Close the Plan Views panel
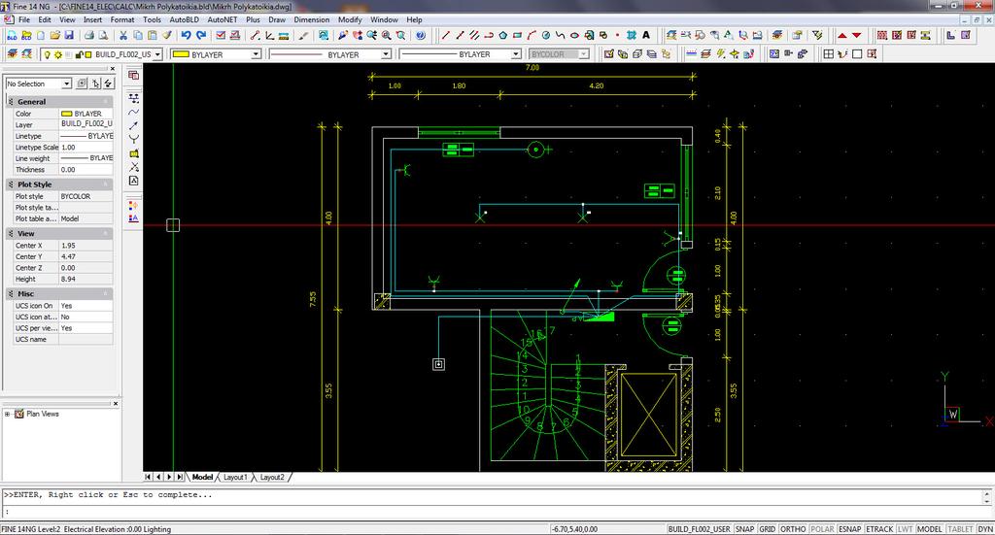This screenshot has width=995, height=535. [x=116, y=403]
